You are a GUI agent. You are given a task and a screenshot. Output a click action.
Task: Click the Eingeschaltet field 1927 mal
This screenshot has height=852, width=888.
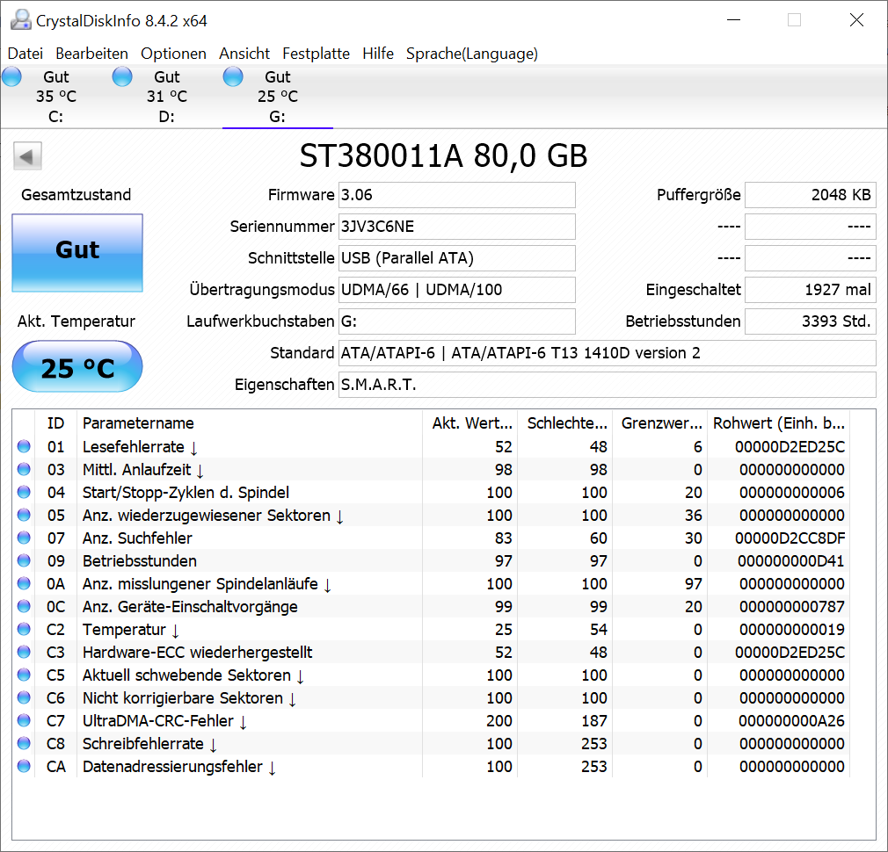coord(811,290)
